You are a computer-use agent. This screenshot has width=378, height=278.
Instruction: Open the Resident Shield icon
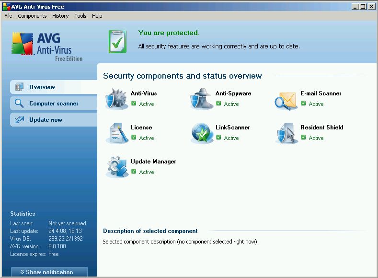(x=286, y=133)
